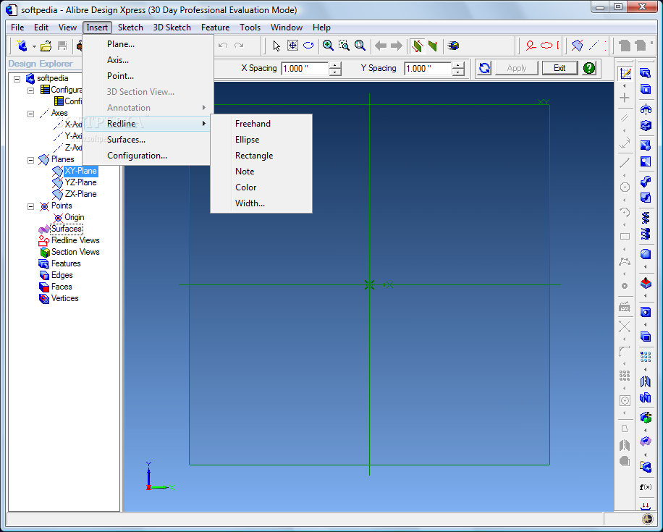Click the Zoom in magnifier icon

point(328,46)
